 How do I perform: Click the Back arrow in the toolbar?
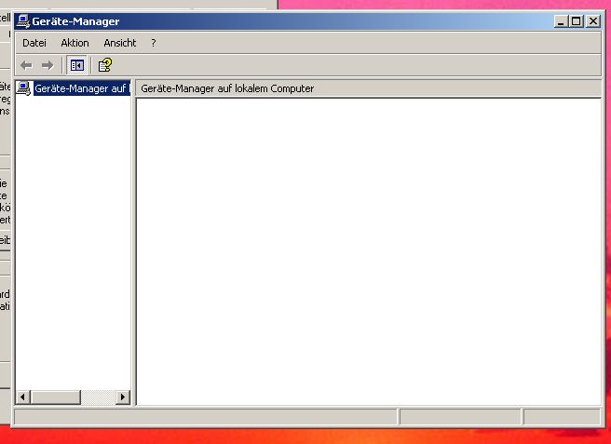coord(26,65)
